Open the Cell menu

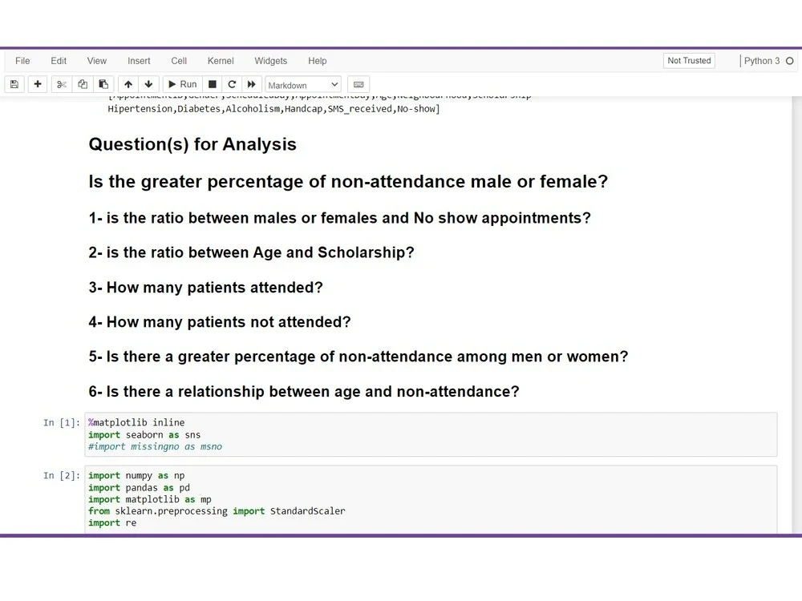(x=179, y=61)
